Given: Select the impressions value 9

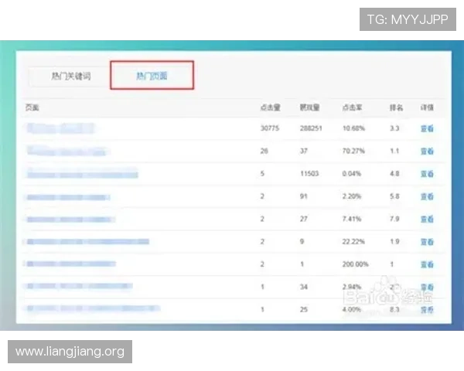Looking at the screenshot, I should point(302,241).
